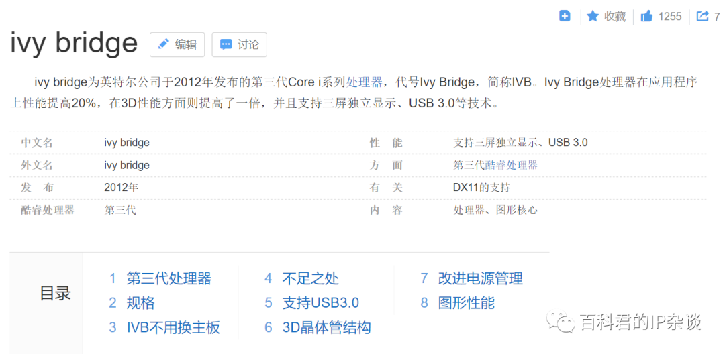The height and width of the screenshot is (354, 725).
Task: Go to section 支持USB3.0
Action: click(320, 303)
